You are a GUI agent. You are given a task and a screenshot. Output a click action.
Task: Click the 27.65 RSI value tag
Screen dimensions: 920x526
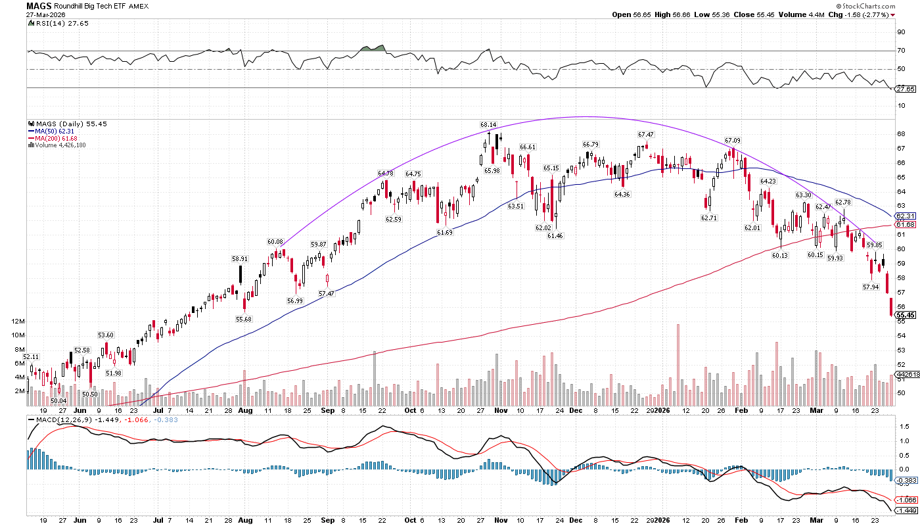906,88
